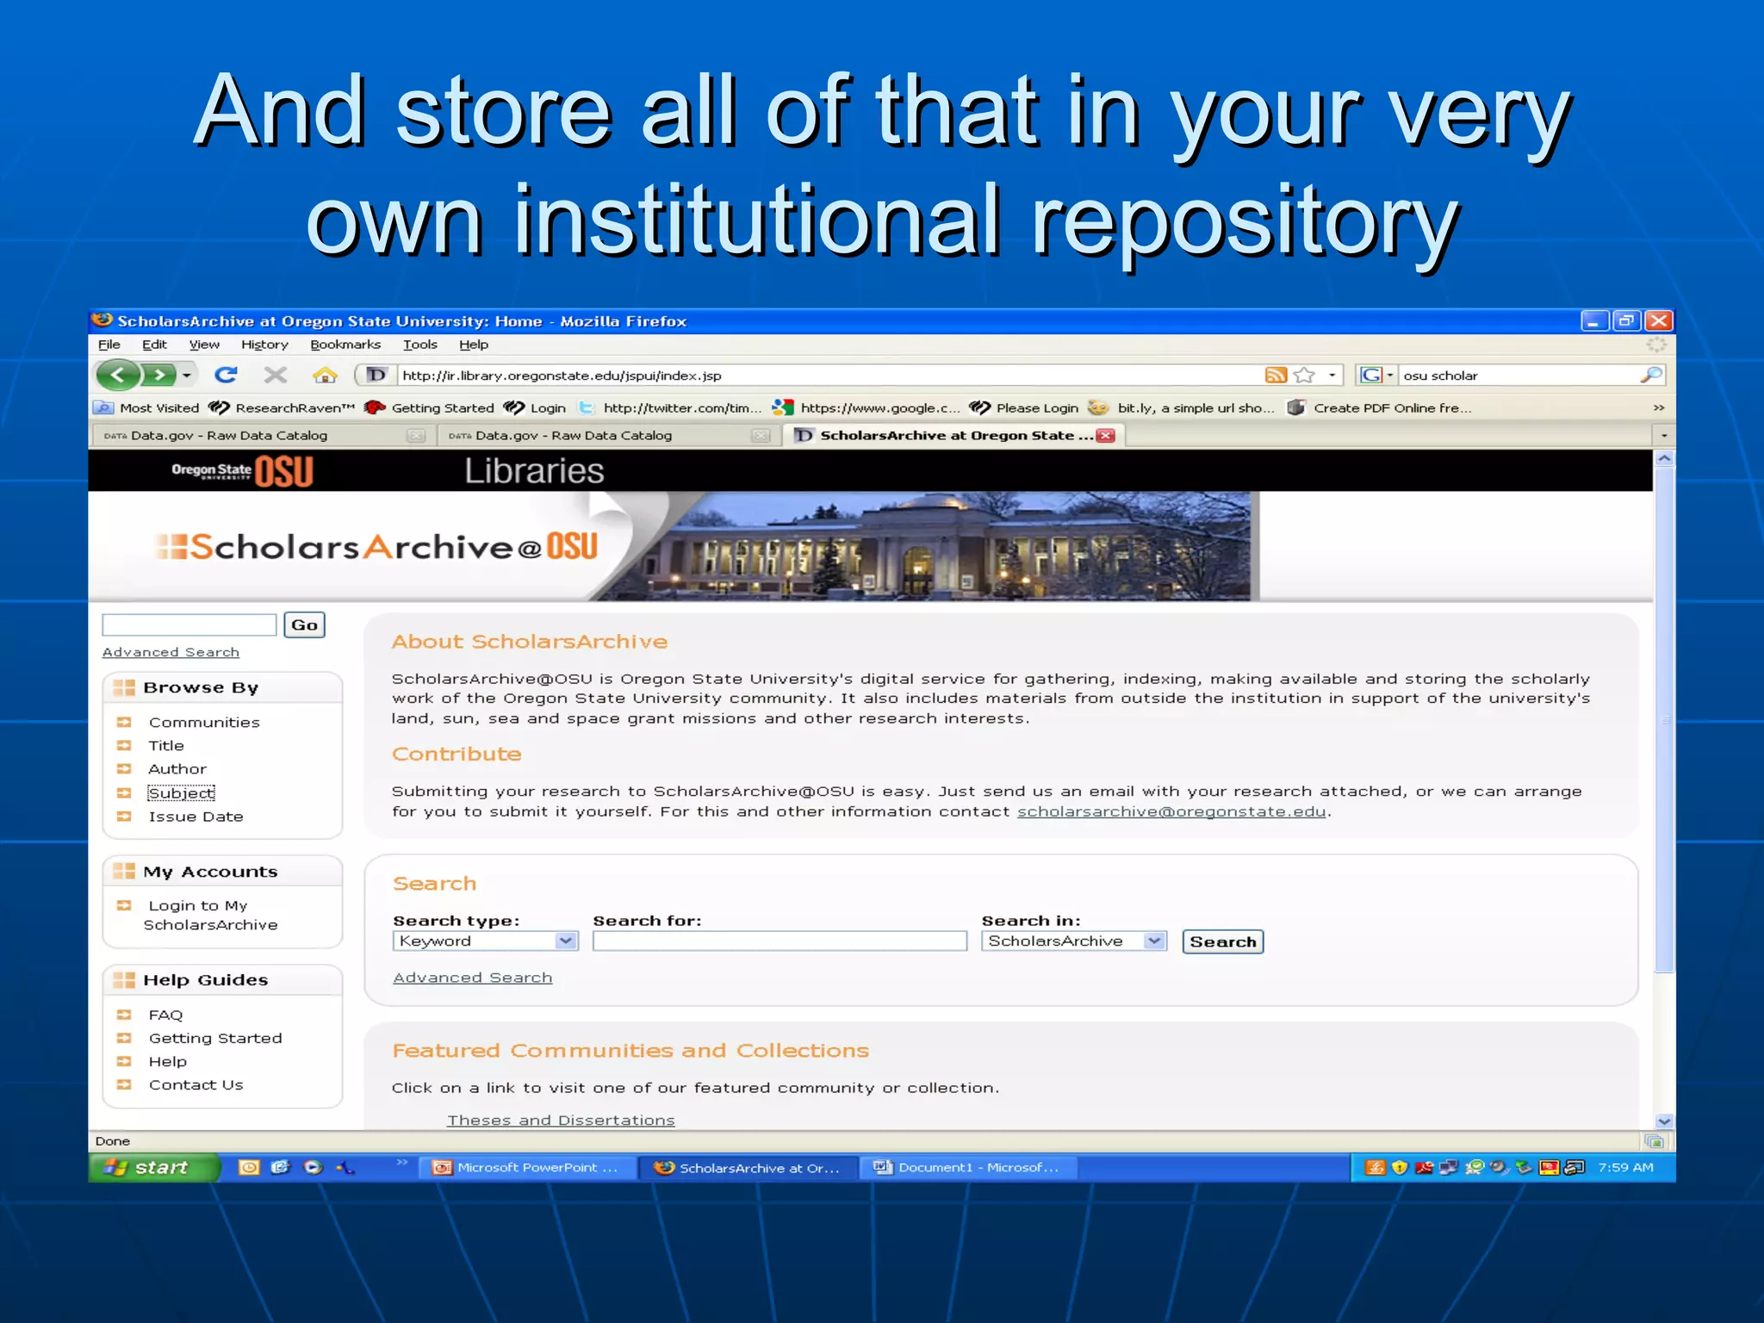This screenshot has height=1323, width=1764.
Task: Browse by Issue Date link
Action: point(196,816)
